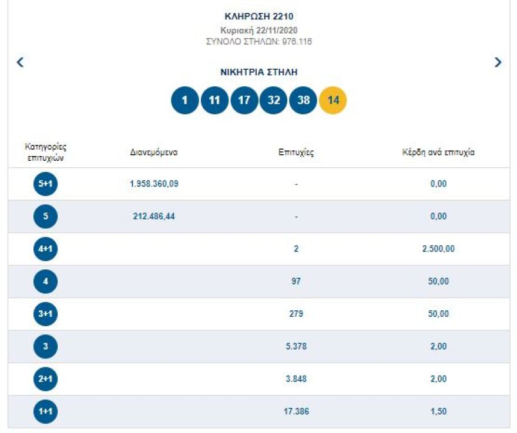Select the number 38 ball

coord(303,100)
